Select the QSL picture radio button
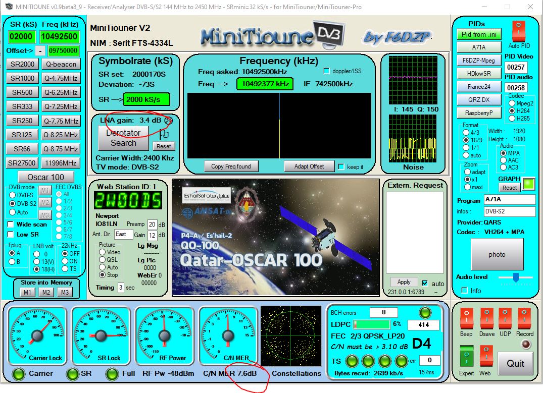Image resolution: width=543 pixels, height=393 pixels. coord(102,259)
